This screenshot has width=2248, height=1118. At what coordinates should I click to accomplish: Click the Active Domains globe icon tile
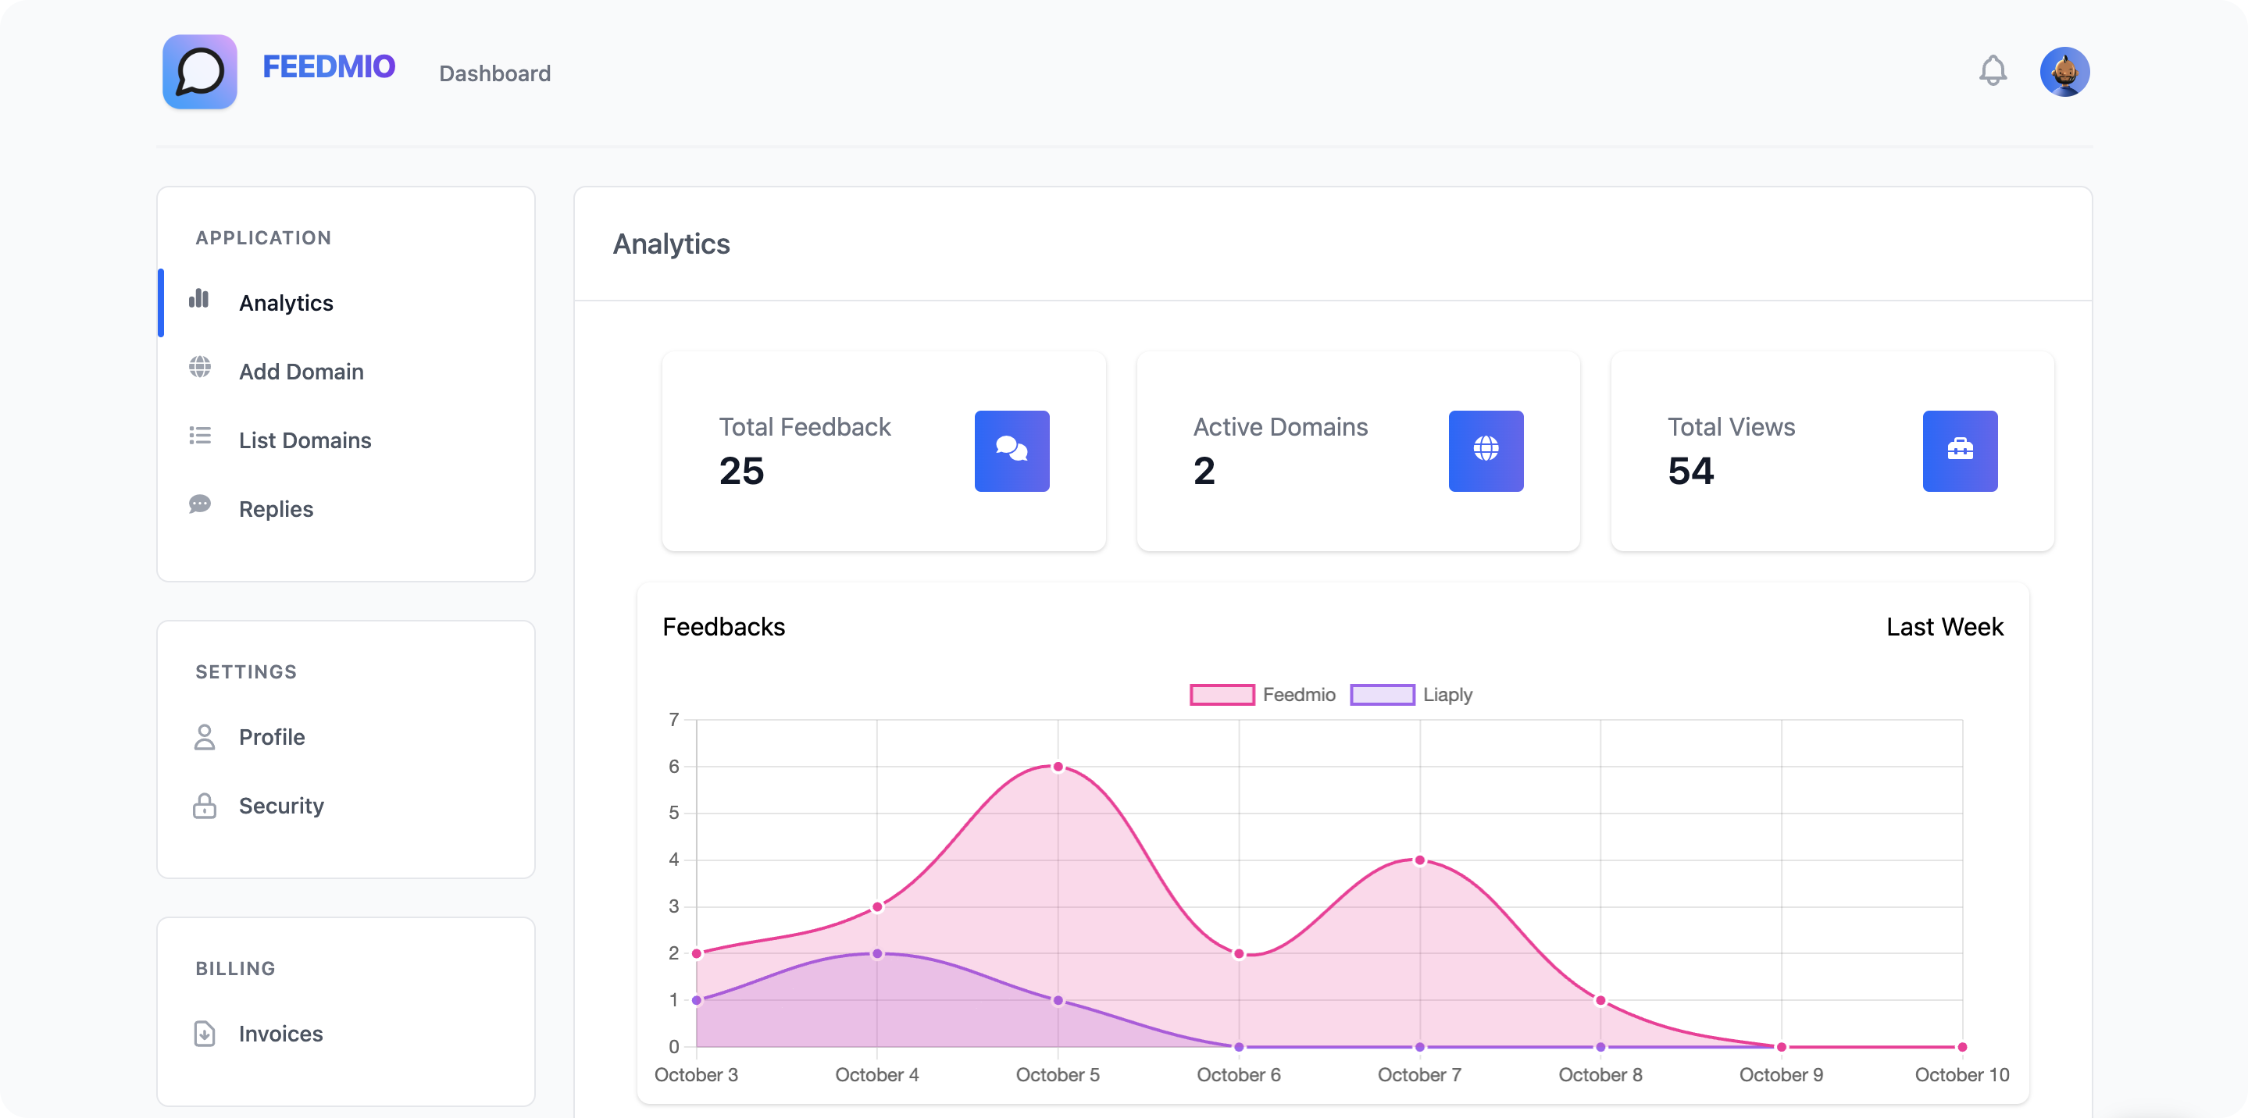point(1486,450)
